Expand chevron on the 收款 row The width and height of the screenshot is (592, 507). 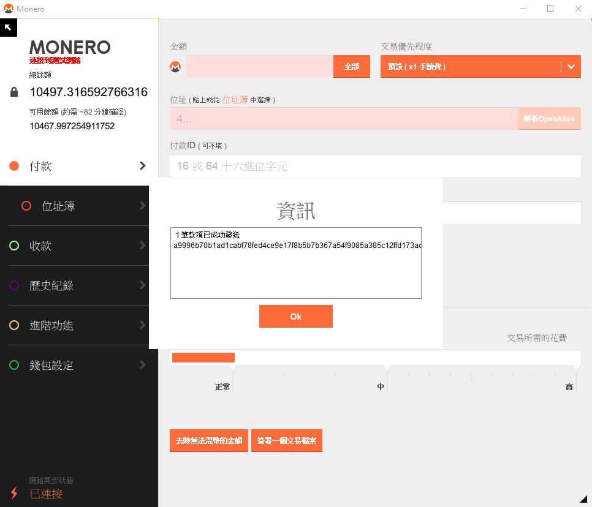pos(142,245)
